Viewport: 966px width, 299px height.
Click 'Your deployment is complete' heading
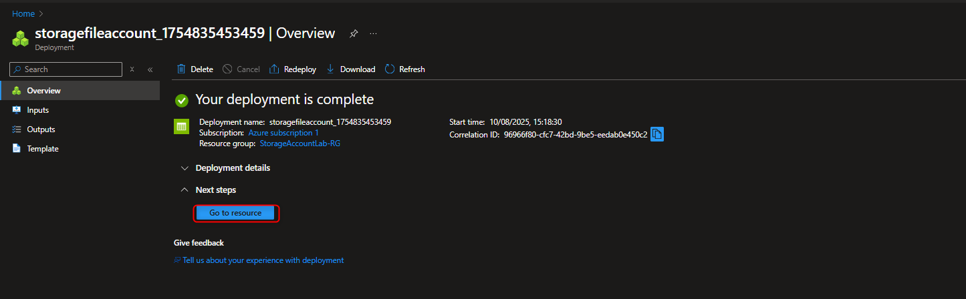(x=285, y=100)
